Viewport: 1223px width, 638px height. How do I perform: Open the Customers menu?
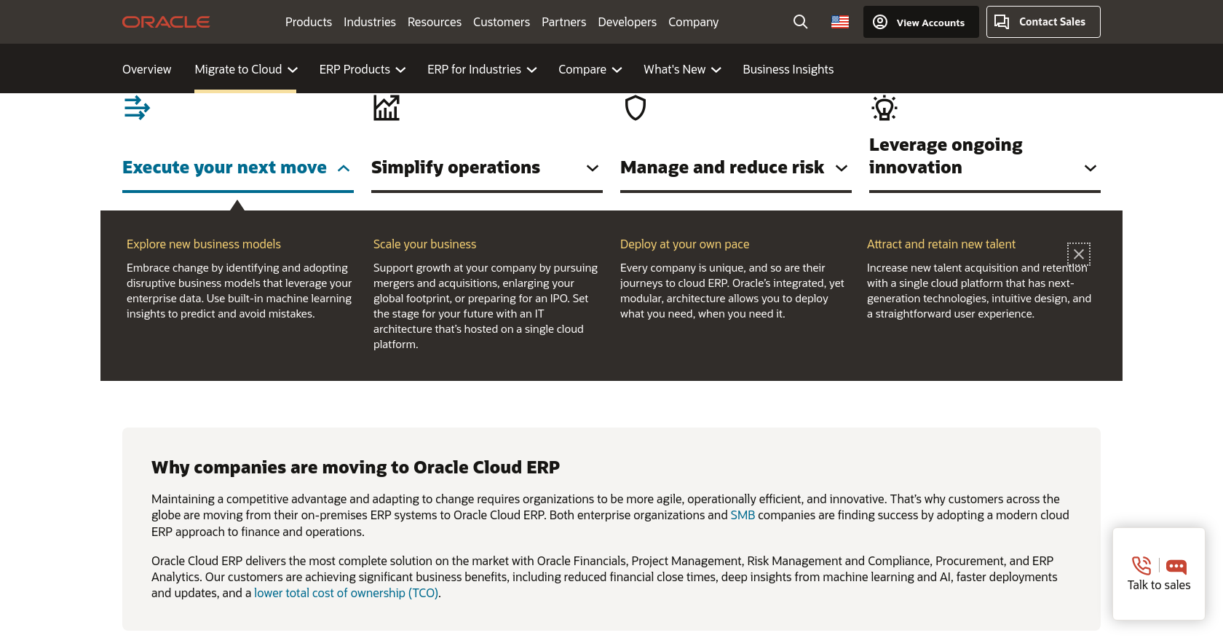point(502,22)
